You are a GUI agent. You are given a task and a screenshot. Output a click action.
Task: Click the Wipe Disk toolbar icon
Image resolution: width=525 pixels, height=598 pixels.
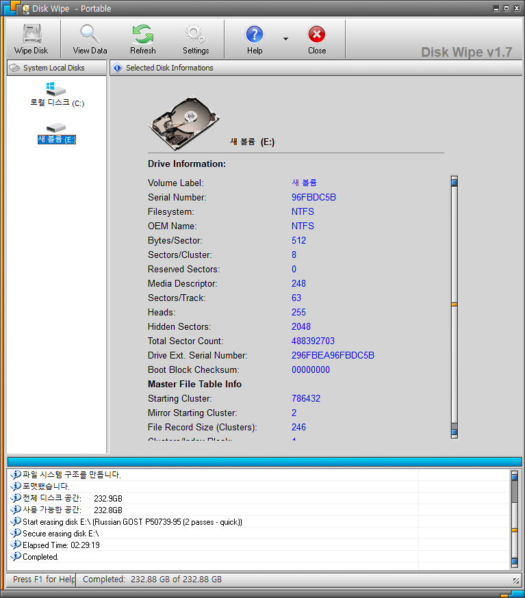[x=31, y=39]
